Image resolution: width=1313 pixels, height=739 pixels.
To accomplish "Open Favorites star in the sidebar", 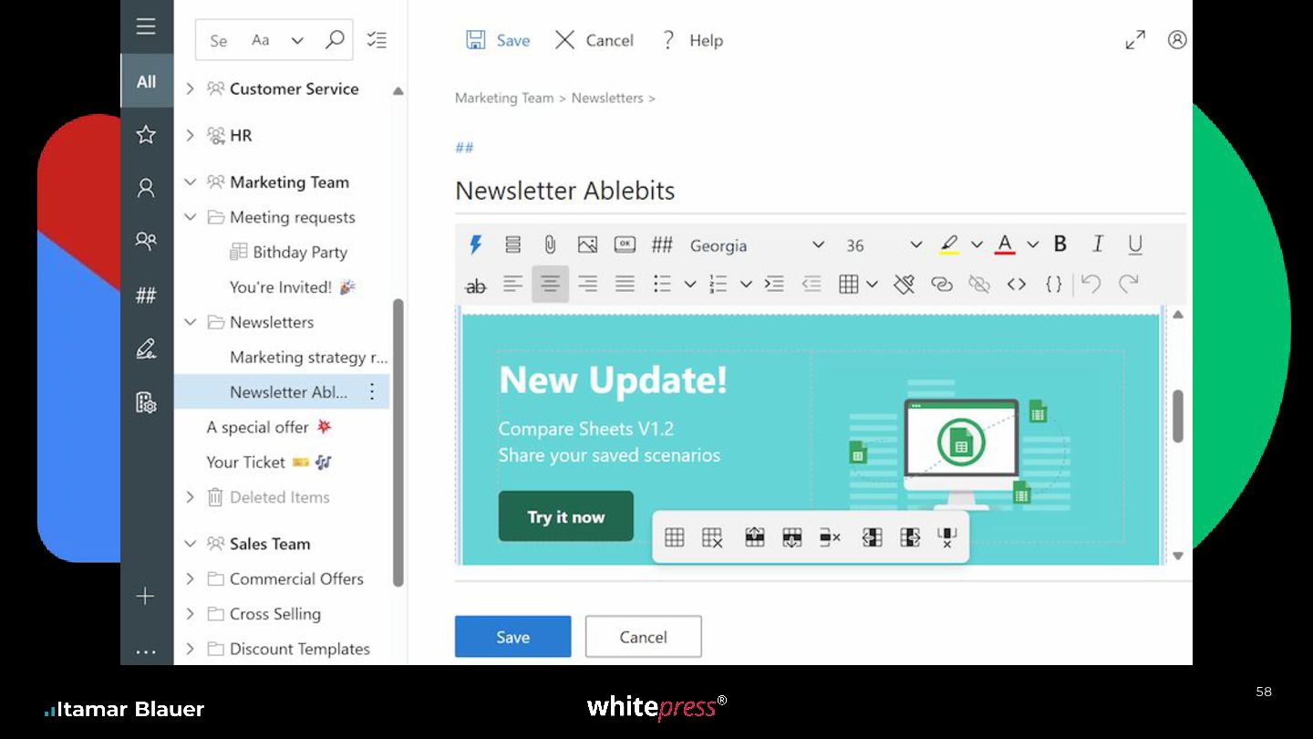I will click(146, 135).
